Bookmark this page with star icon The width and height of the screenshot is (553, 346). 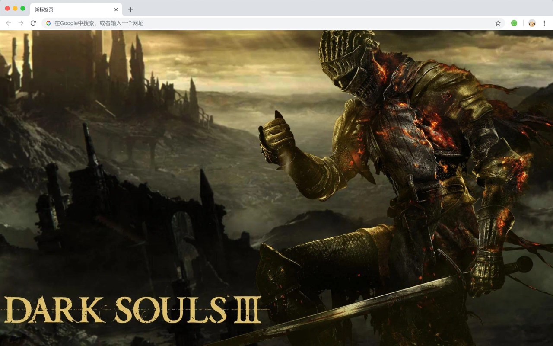[498, 23]
